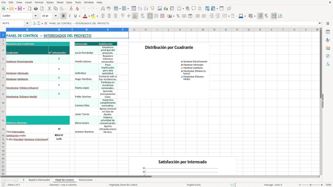
Task: Click the Increase Indent icon
Action: pyautogui.click(x=211, y=16)
